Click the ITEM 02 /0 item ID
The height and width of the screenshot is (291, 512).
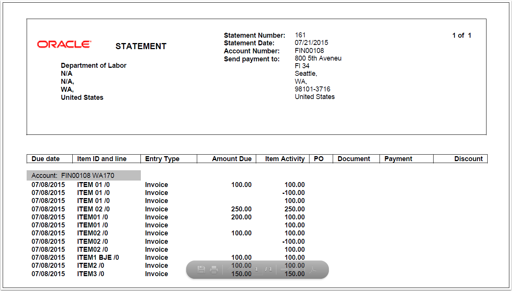coord(93,209)
